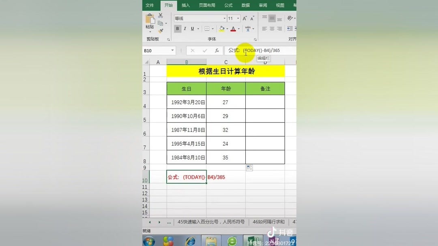Viewport: 438px width, 246px height.
Task: Click the Paste Options smart tag
Action: click(x=249, y=167)
